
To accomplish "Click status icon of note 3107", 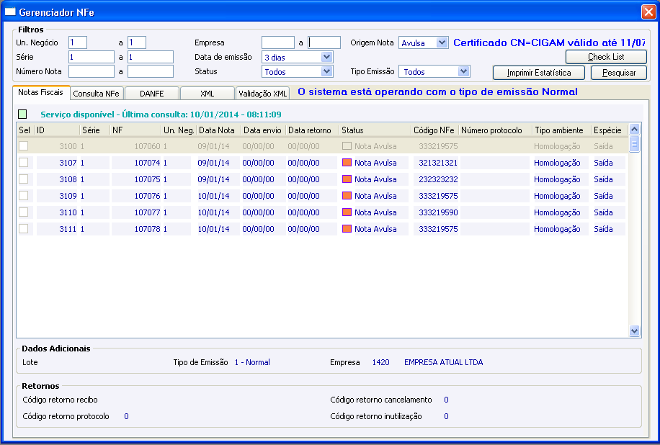I will click(x=347, y=163).
